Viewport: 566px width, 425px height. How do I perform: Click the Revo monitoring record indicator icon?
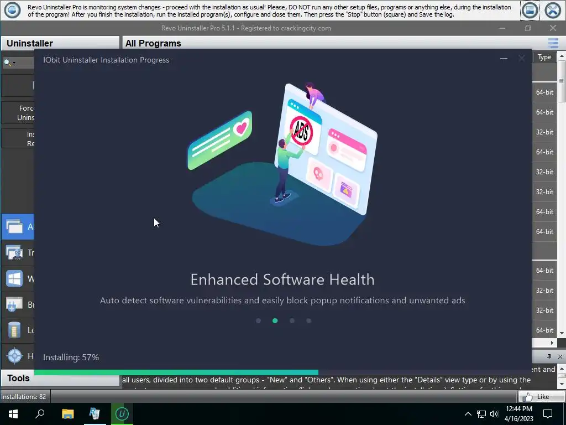tap(12, 10)
